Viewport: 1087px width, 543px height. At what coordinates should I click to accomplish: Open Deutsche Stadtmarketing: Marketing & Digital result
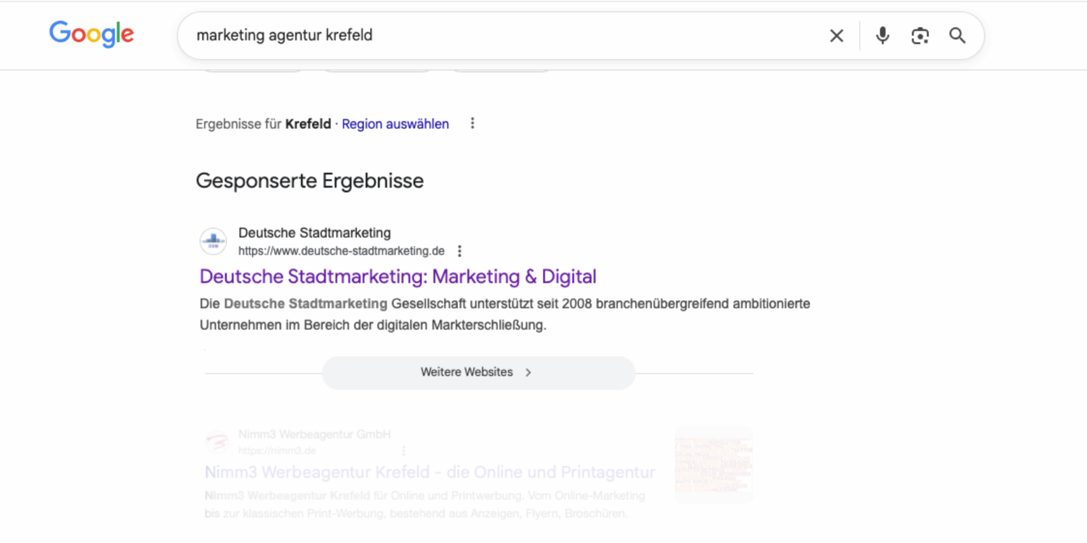tap(397, 276)
